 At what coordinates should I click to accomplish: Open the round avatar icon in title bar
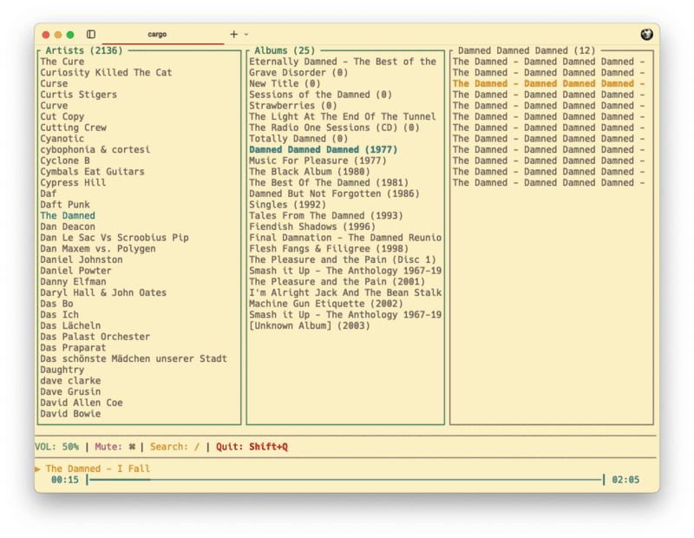click(x=646, y=34)
